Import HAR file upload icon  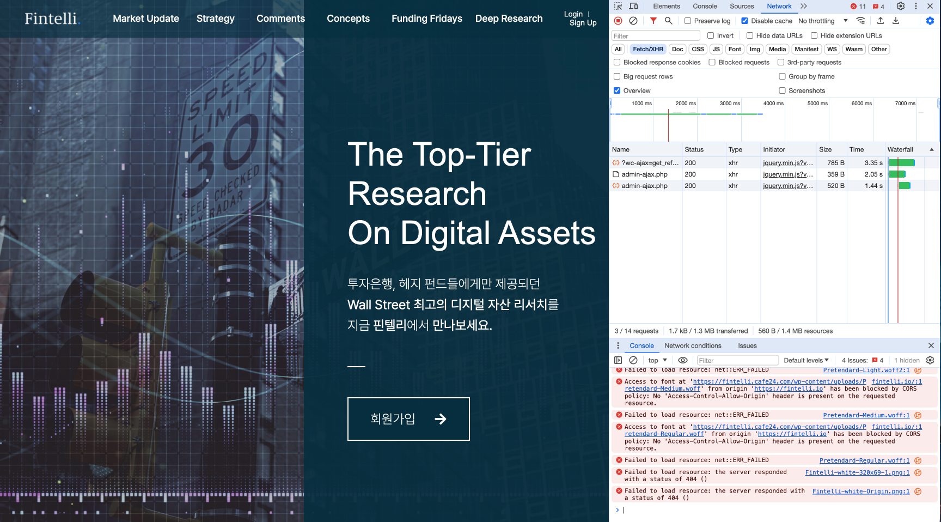coord(881,21)
